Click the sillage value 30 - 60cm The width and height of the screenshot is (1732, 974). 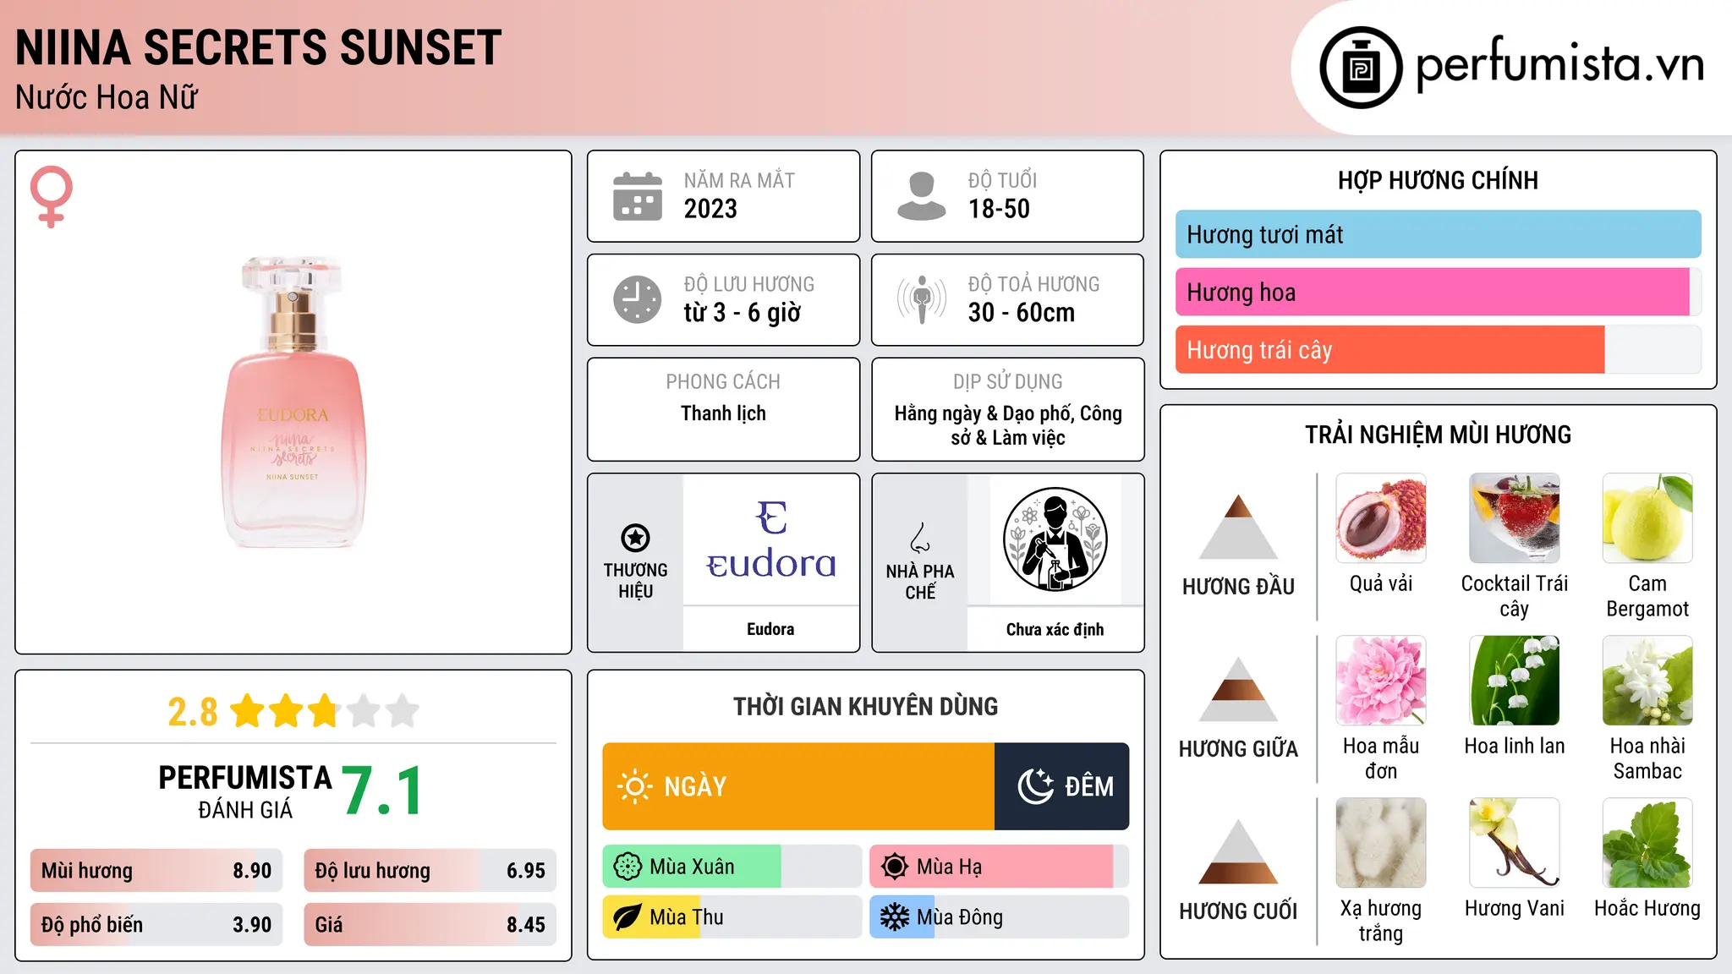pyautogui.click(x=1022, y=313)
